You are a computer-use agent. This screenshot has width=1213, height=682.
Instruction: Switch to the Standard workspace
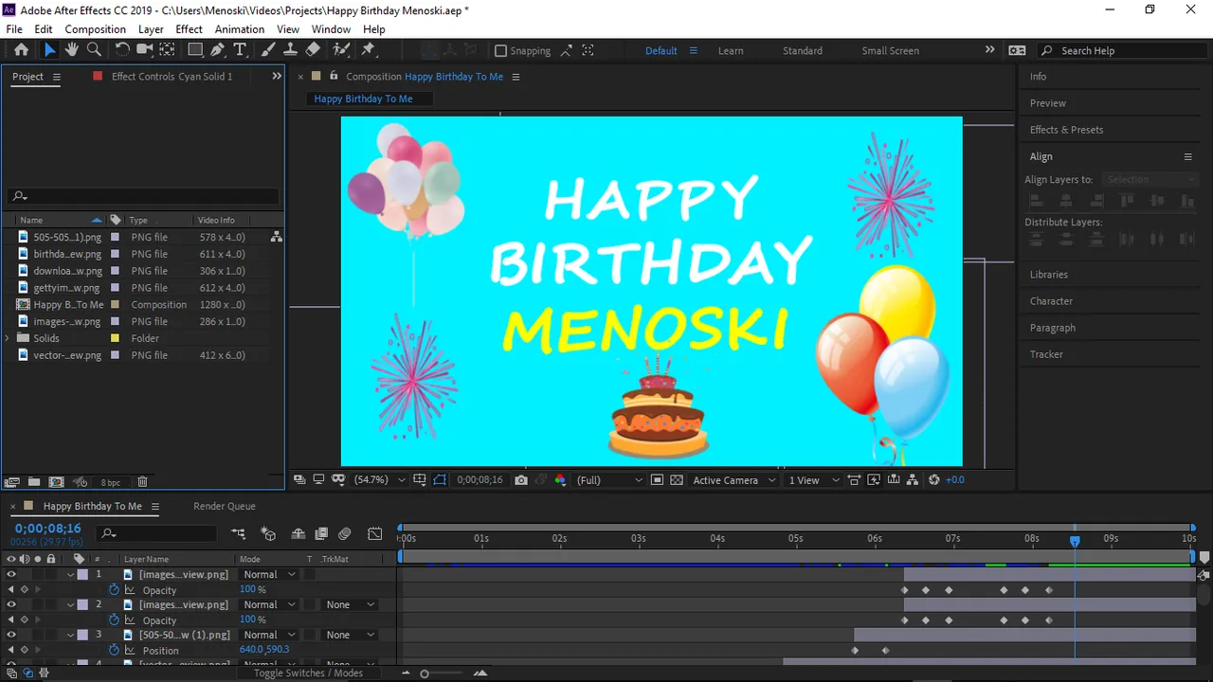pyautogui.click(x=803, y=51)
